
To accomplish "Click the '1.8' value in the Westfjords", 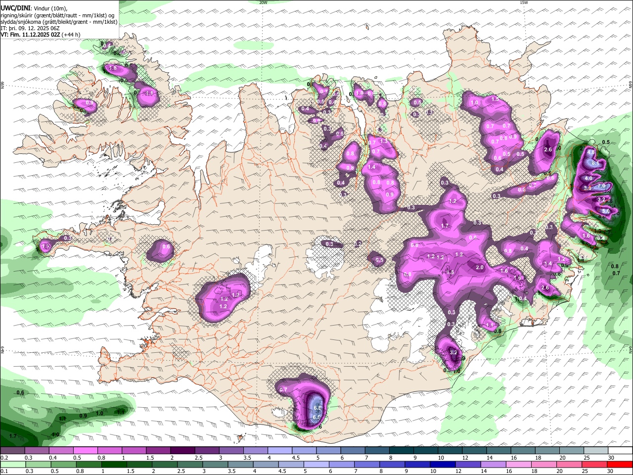I will click(x=113, y=68).
